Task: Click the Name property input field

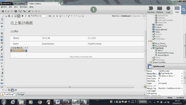Action: pyautogui.click(x=171, y=71)
